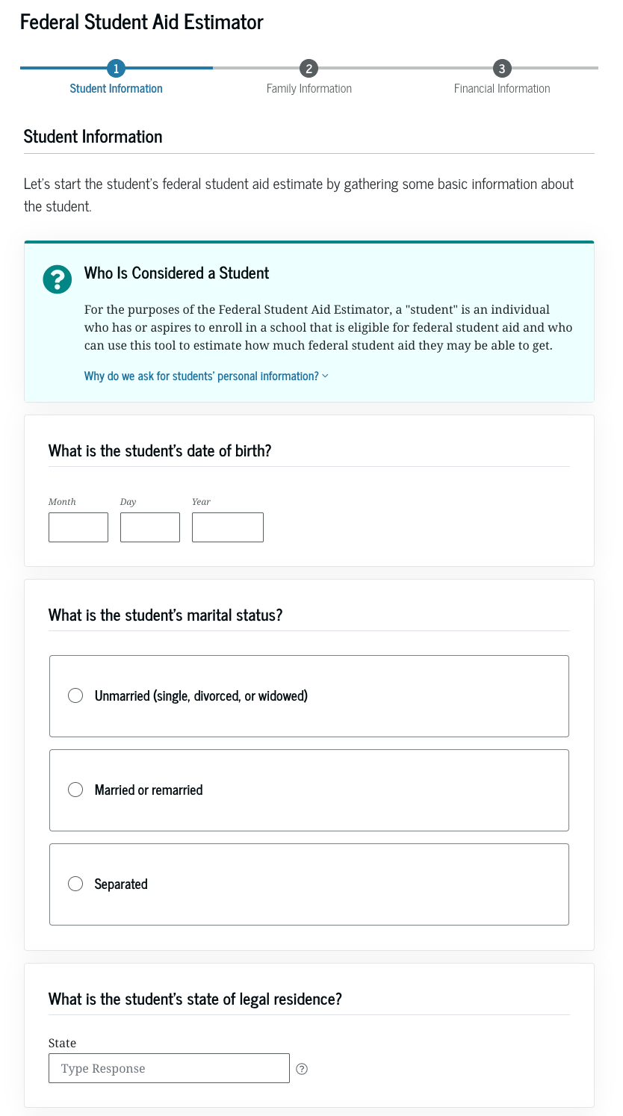Click the State field help icon
623x1116 pixels.
point(302,1069)
